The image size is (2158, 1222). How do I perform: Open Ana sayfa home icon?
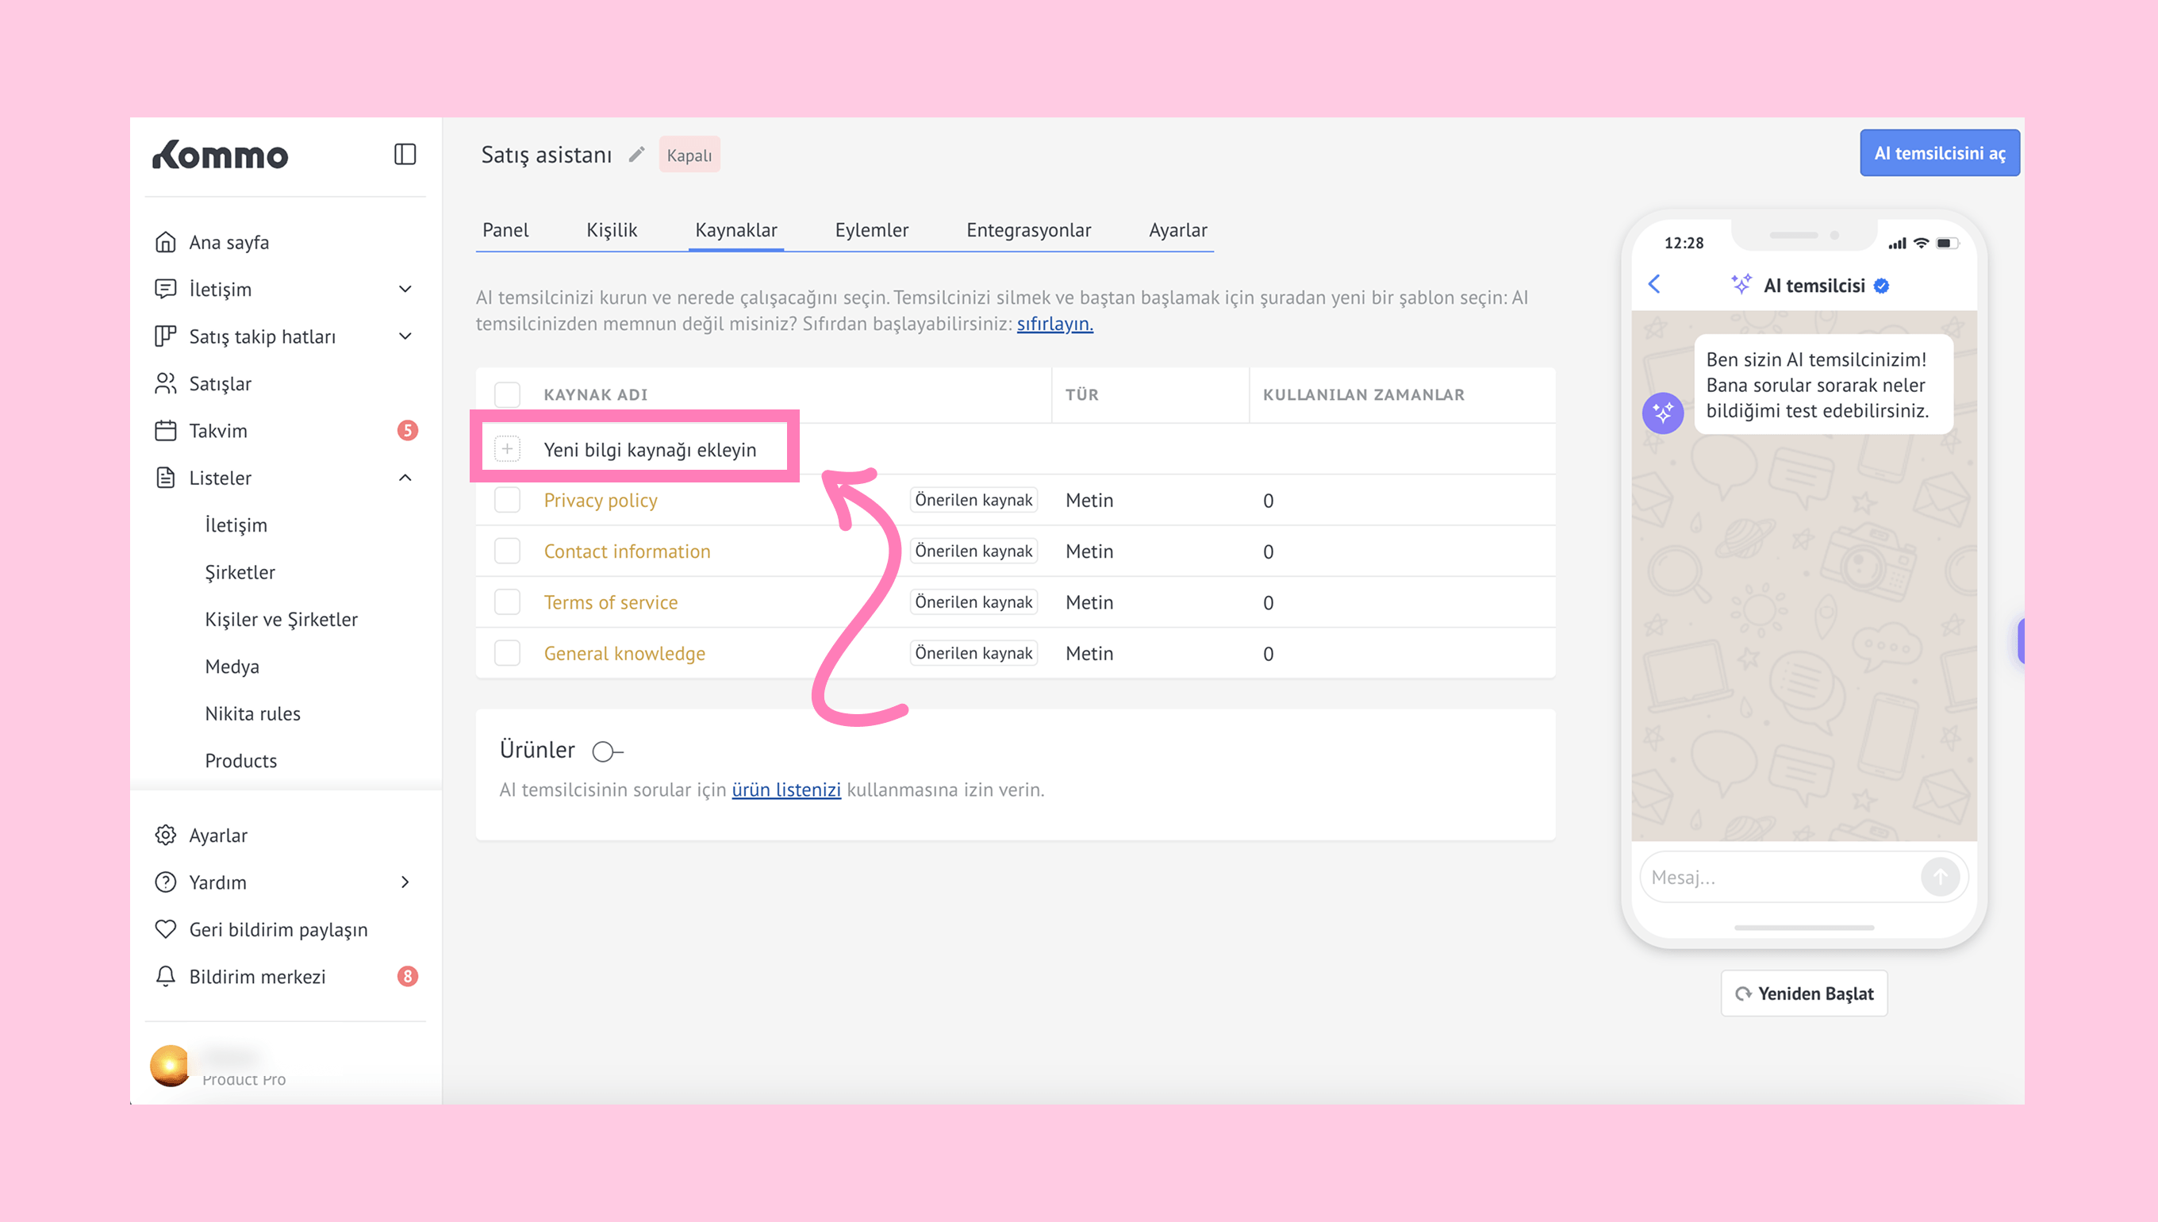165,243
